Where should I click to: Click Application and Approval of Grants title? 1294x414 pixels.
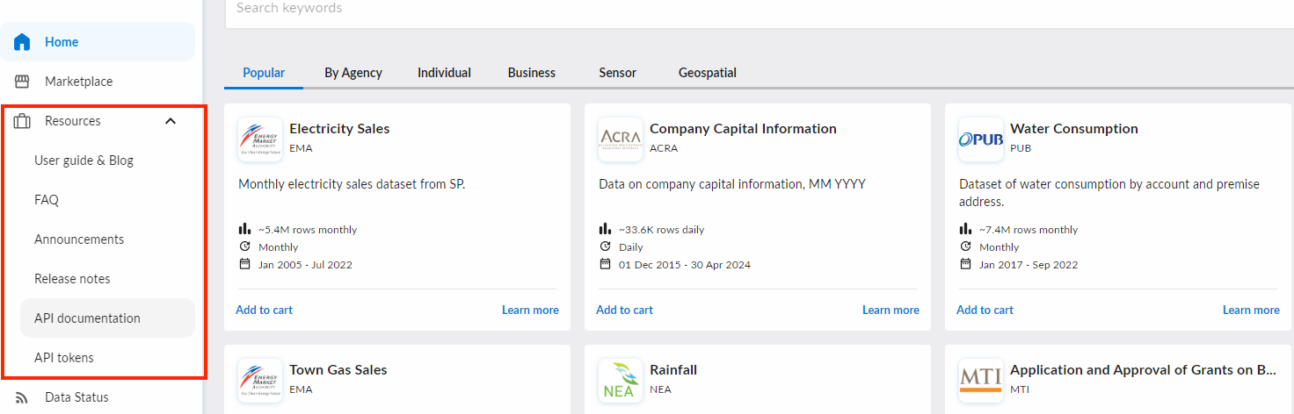pyautogui.click(x=1143, y=370)
